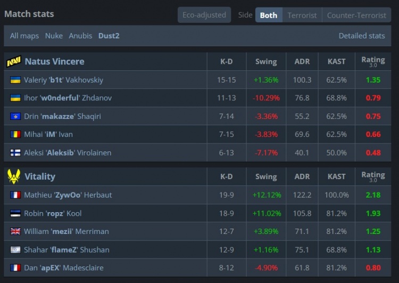Viewport: 399px width, 283px height.
Task: Click the Kosovo flag beside makazze
Action: pos(15,116)
